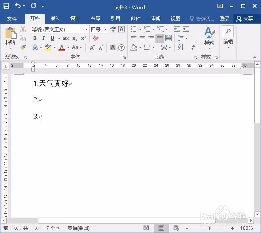
Task: Open the ribbon display options icon
Action: click(220, 6)
